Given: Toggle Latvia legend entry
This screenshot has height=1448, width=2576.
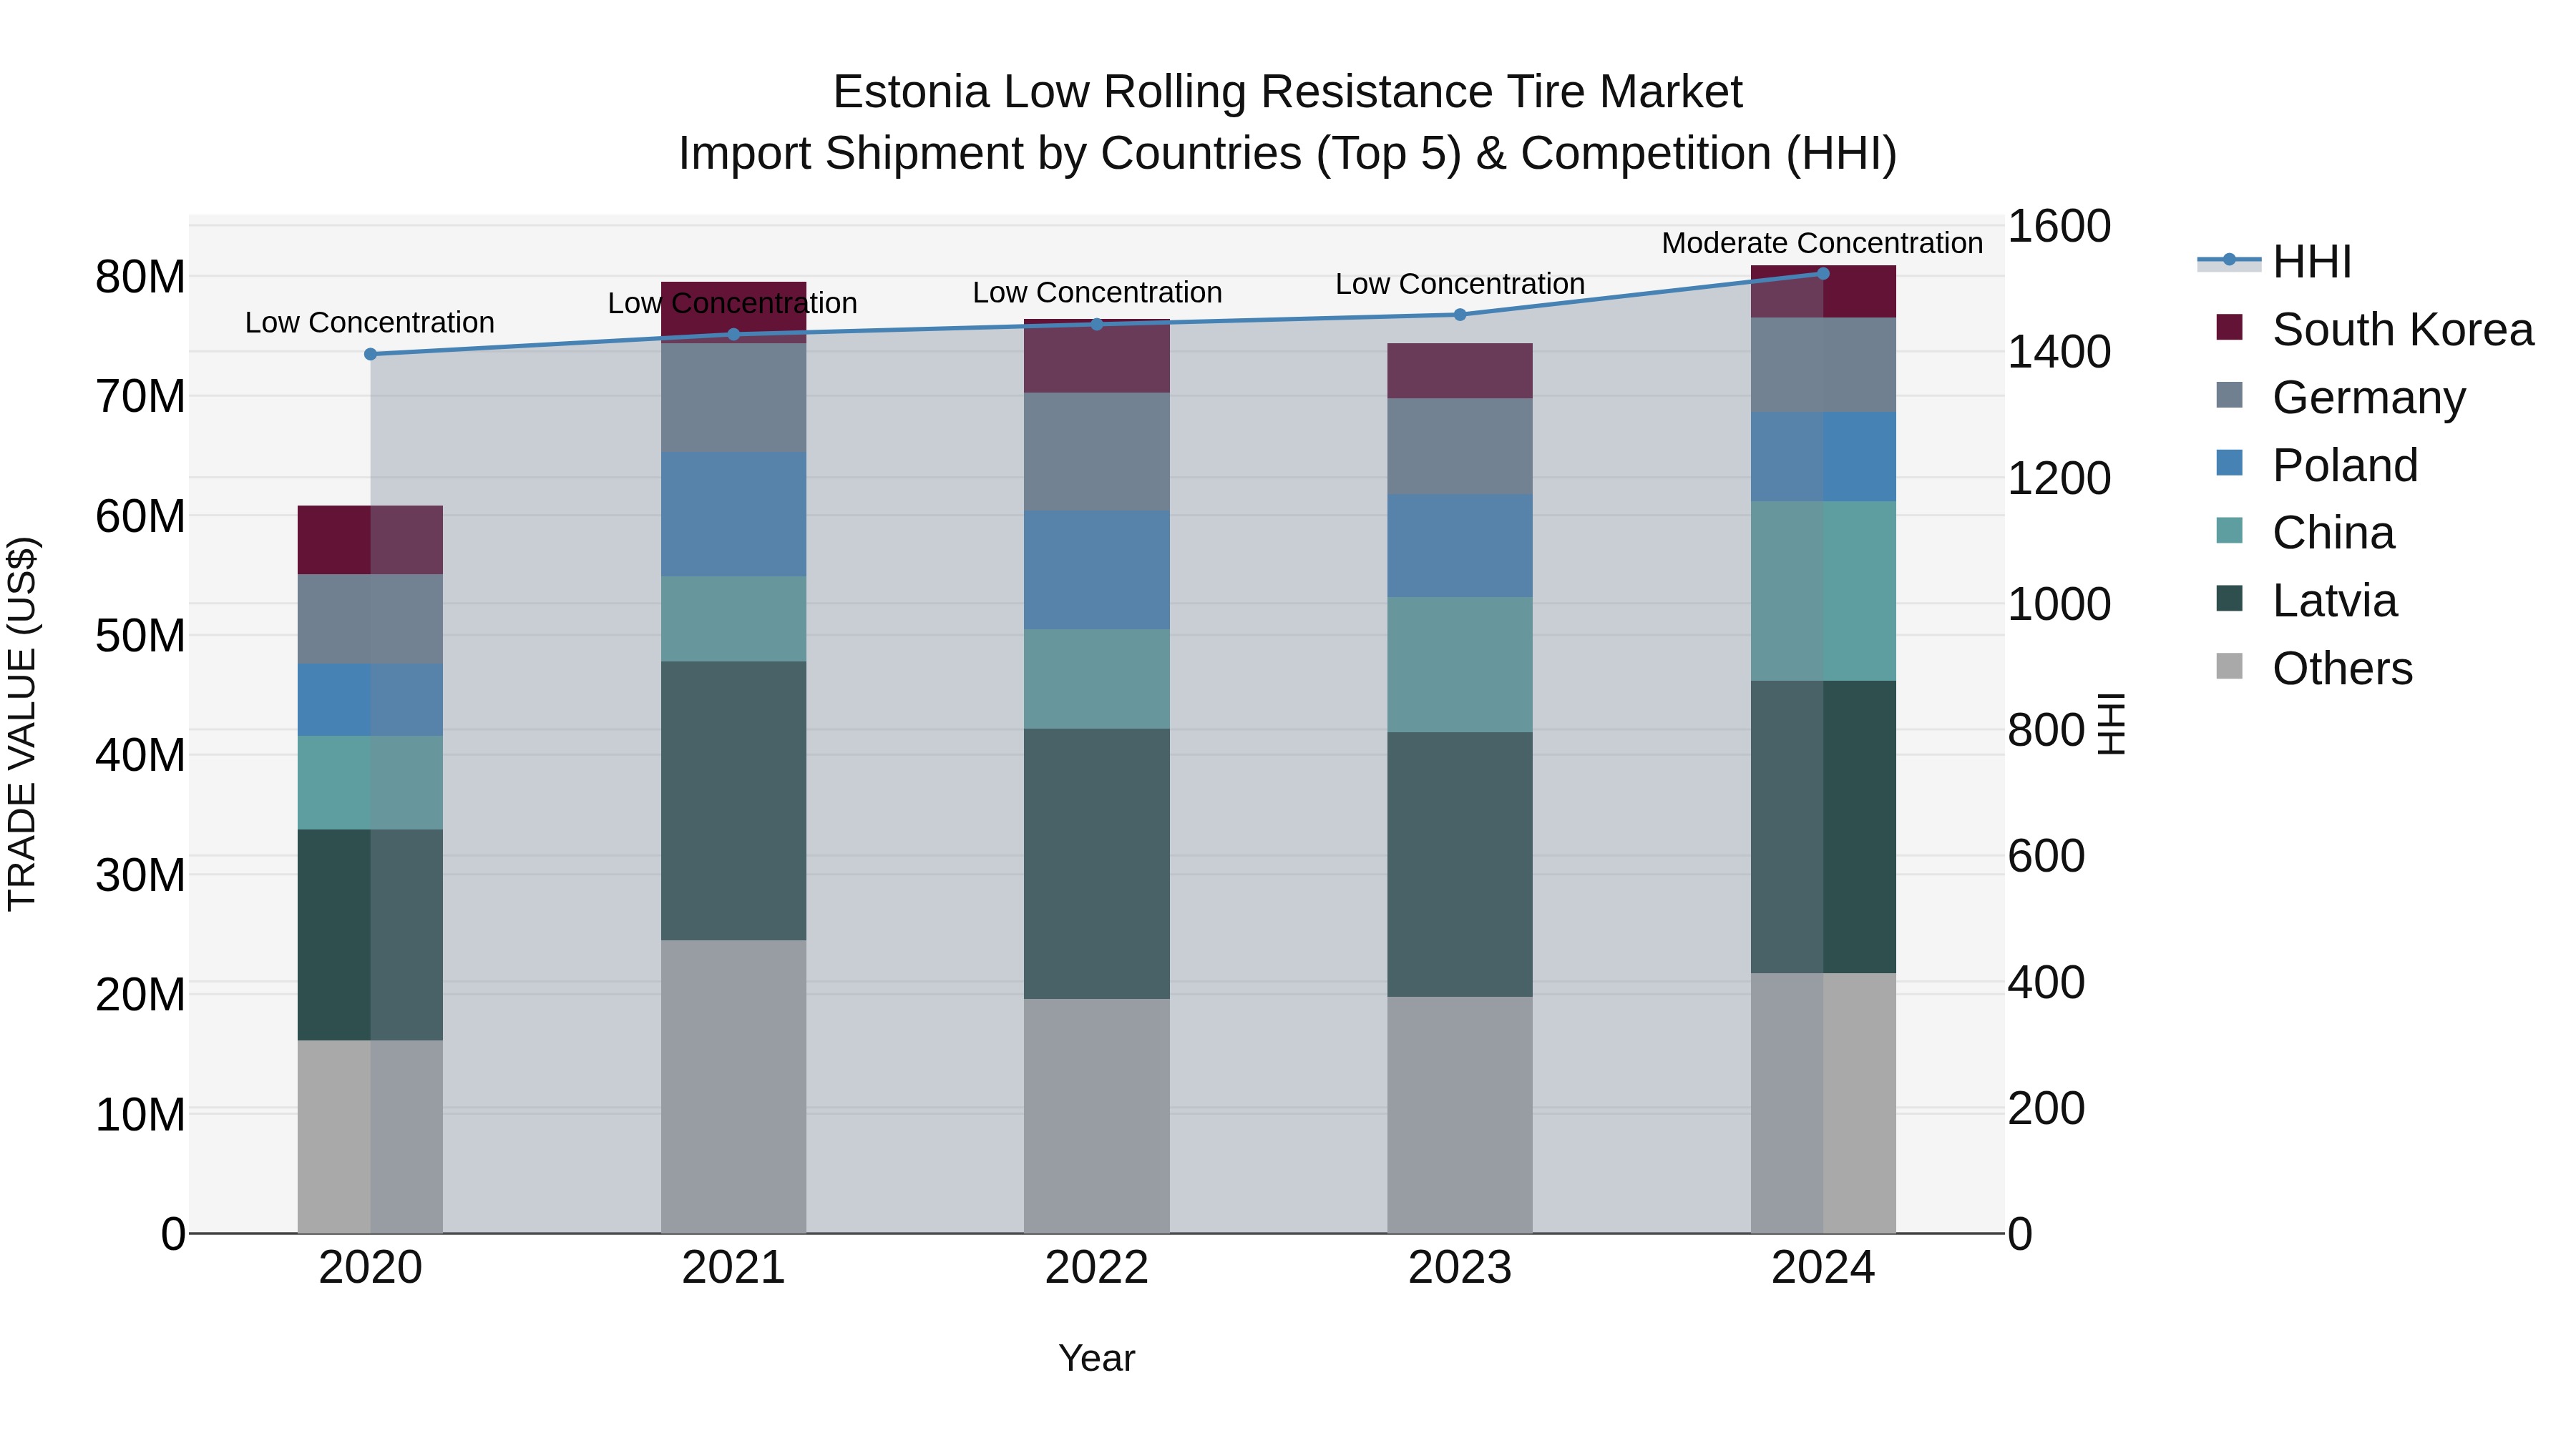Looking at the screenshot, I should click(x=2306, y=601).
